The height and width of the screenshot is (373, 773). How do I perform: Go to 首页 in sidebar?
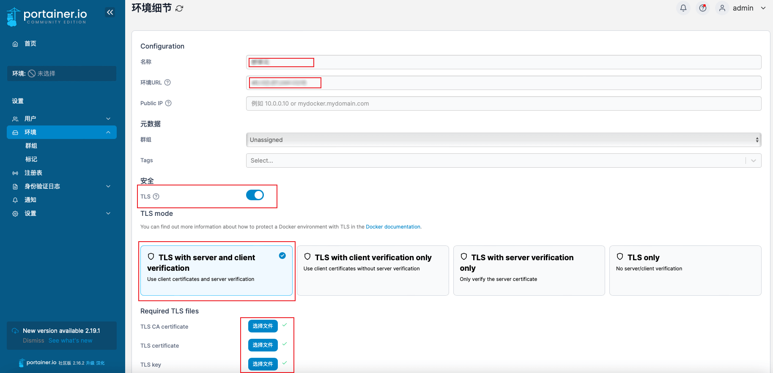(30, 44)
